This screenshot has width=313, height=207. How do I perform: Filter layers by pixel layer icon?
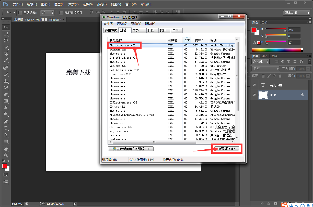point(276,62)
